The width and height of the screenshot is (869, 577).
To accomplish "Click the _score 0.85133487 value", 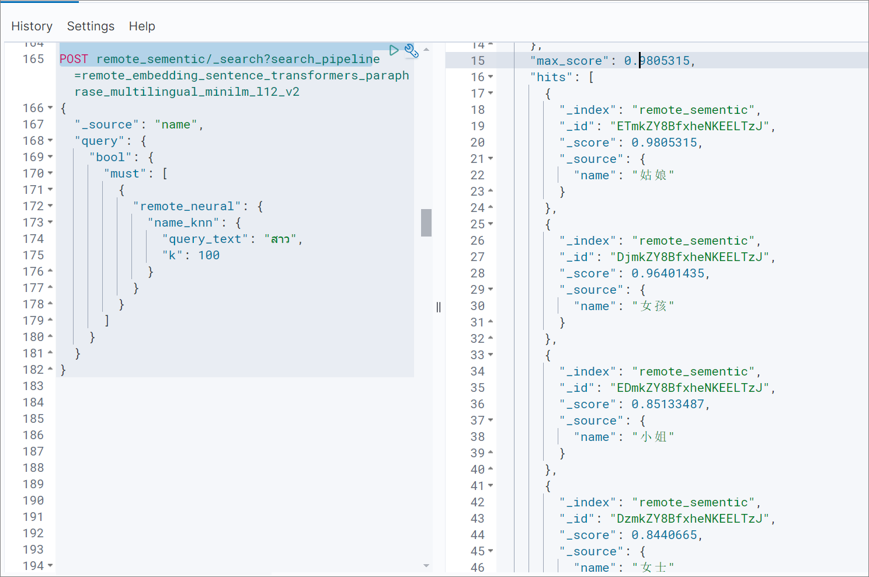I will [668, 404].
